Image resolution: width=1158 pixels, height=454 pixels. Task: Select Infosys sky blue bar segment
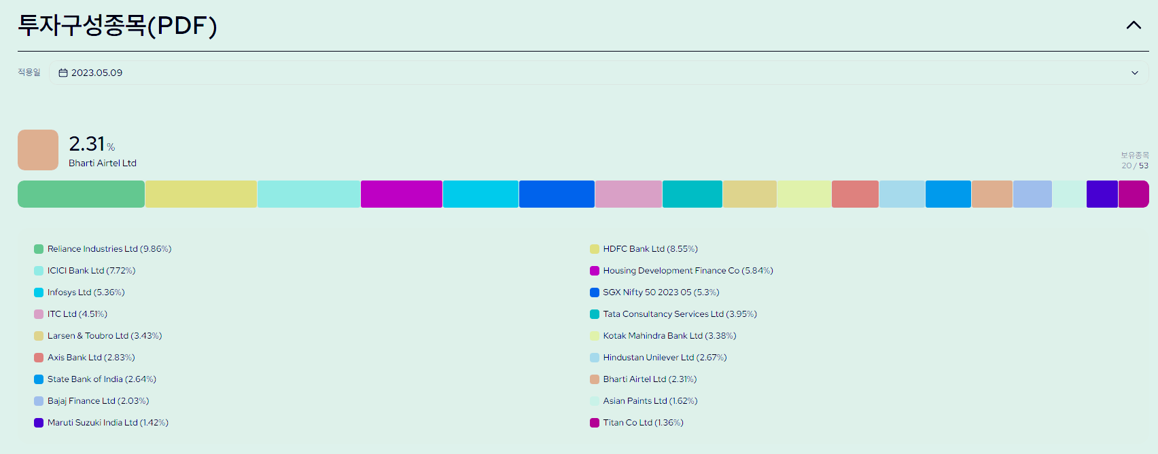480,194
